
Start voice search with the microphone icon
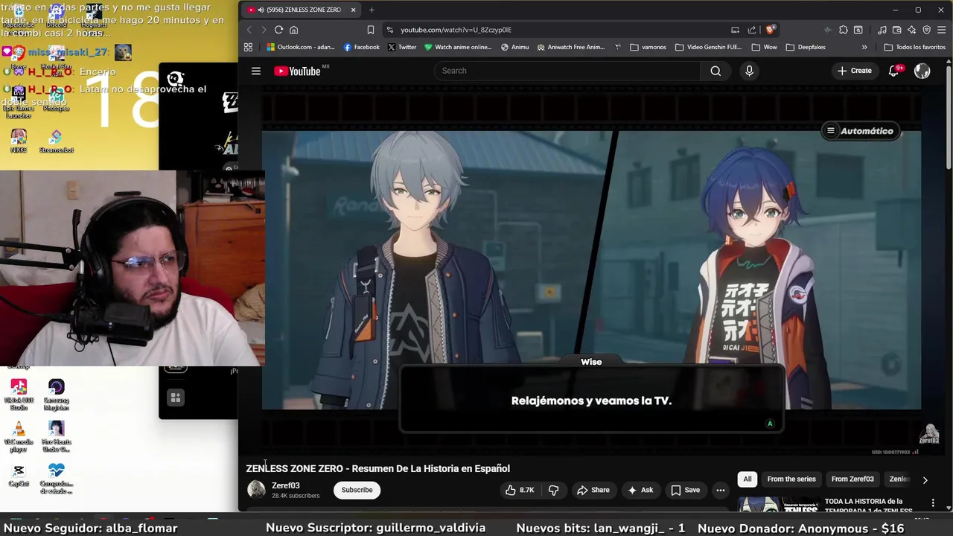coord(749,71)
